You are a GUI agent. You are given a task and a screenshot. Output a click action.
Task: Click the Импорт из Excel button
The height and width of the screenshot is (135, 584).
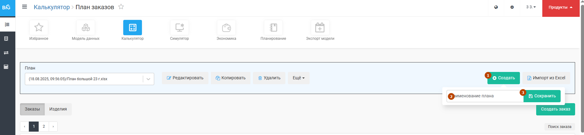[x=546, y=78]
